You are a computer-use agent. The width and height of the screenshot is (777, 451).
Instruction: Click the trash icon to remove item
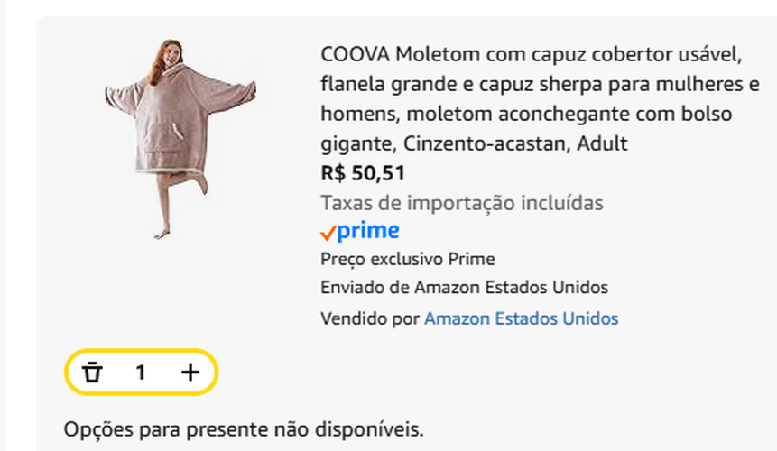tap(92, 372)
